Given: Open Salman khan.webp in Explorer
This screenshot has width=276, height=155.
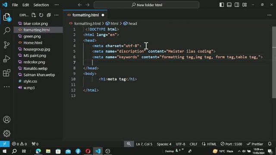Looking at the screenshot, I should click(38, 75).
